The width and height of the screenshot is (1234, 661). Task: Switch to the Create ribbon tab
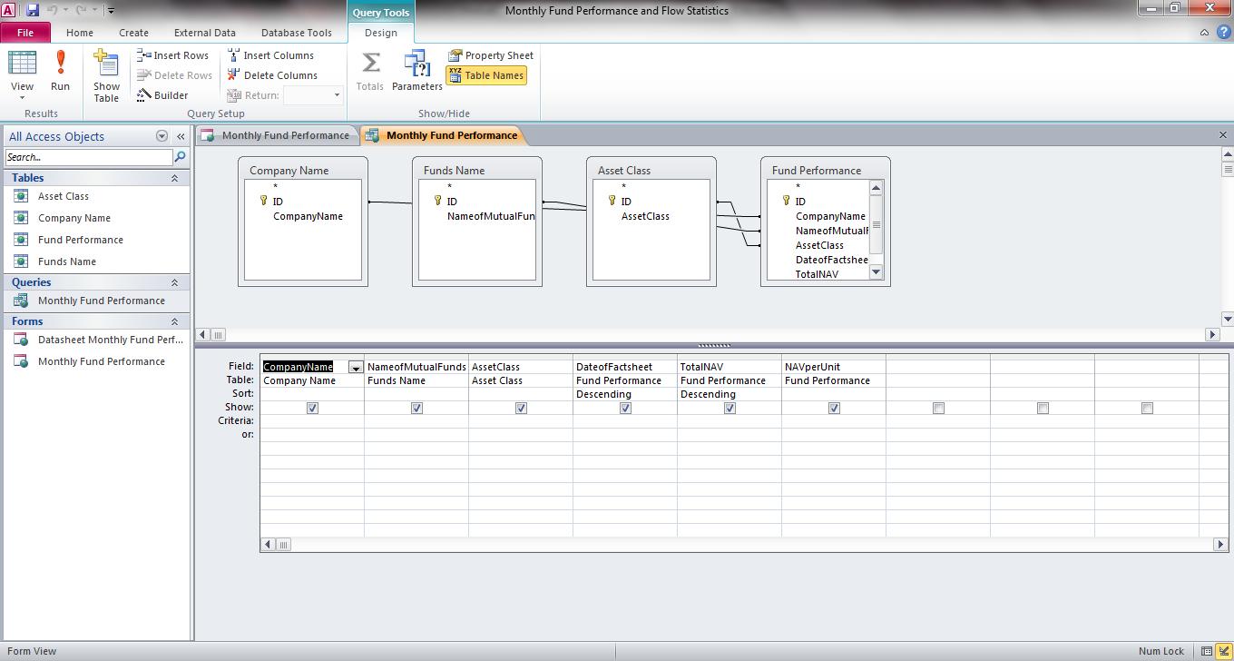133,33
